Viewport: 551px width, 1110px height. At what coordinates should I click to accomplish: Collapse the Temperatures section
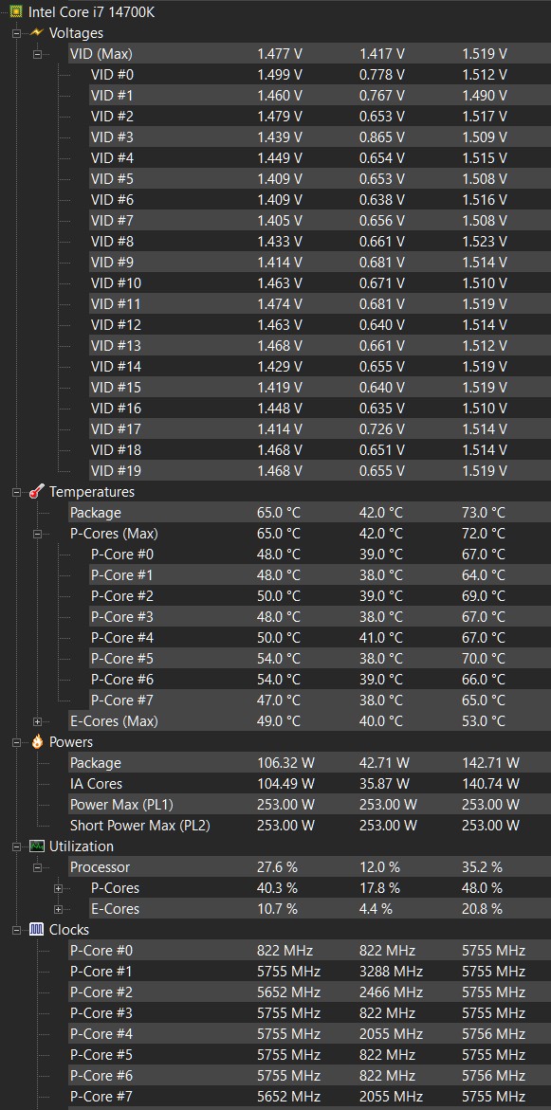point(16,492)
